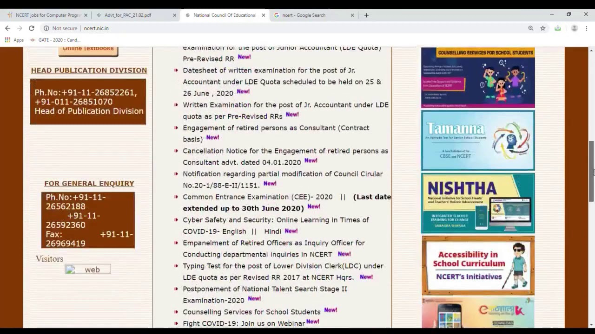Open GATE - 2020 bookmark
The width and height of the screenshot is (595, 334).
(55, 40)
